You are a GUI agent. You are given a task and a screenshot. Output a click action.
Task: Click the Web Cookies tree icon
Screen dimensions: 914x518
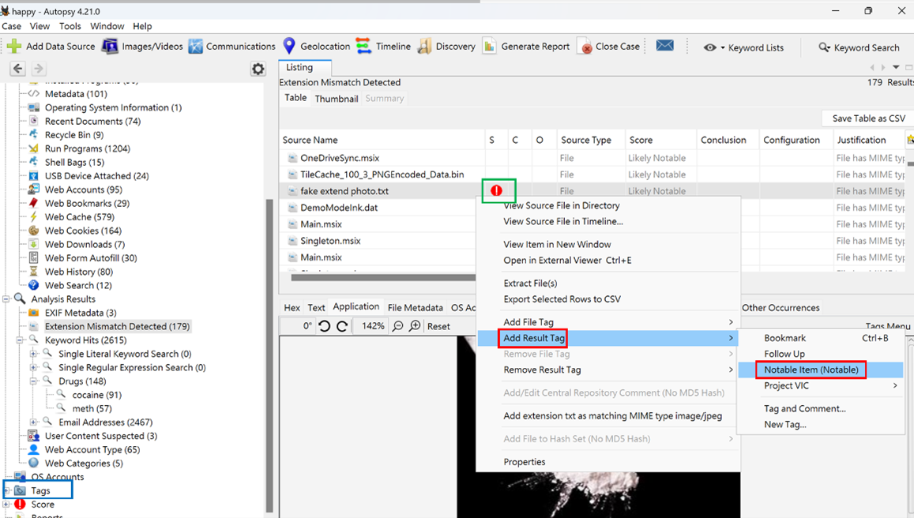[34, 230]
